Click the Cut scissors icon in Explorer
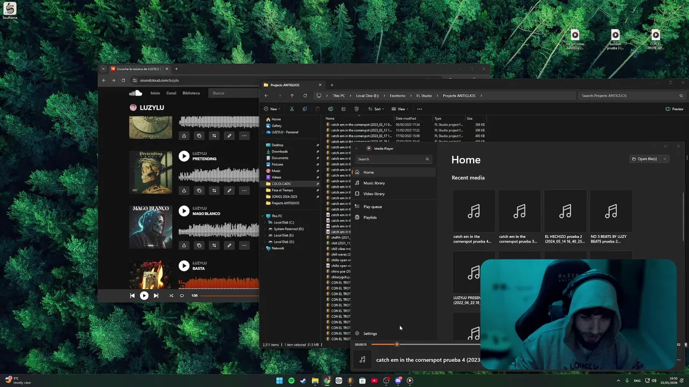Viewport: 689px width, 387px height. [x=292, y=109]
